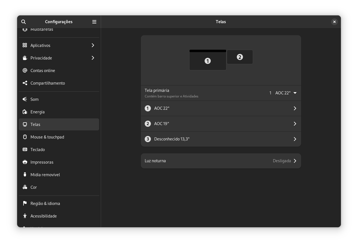Click the Aplicativos grid icon
This screenshot has height=246, width=358.
(25, 45)
